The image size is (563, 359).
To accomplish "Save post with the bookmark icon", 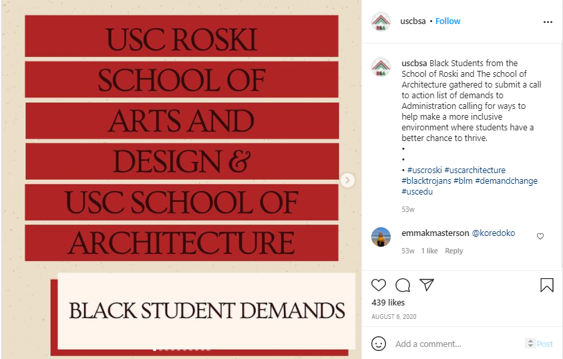I will [546, 285].
